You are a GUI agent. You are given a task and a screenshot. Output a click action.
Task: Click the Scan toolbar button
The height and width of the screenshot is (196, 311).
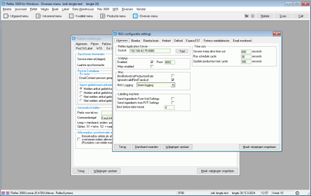pos(283,16)
